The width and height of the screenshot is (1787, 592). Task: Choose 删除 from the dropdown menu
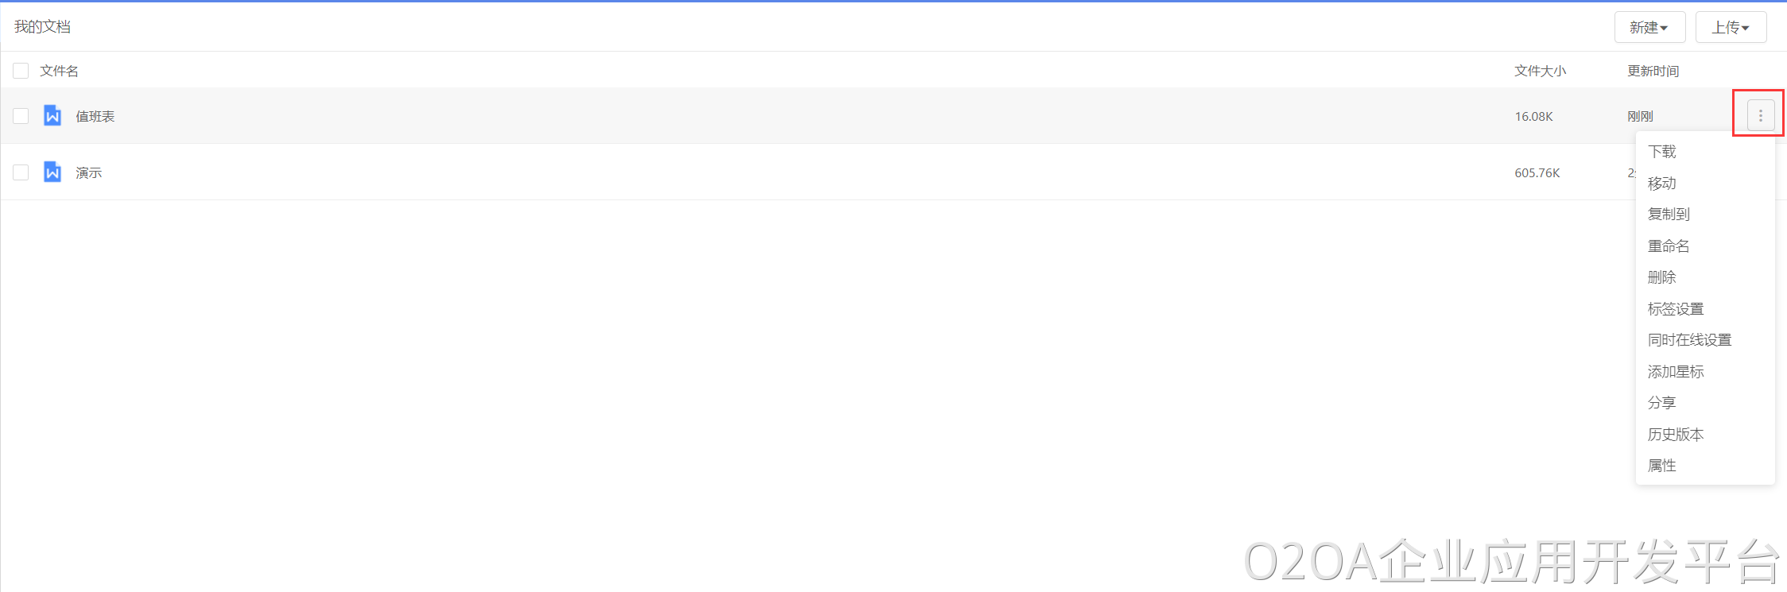[1661, 277]
